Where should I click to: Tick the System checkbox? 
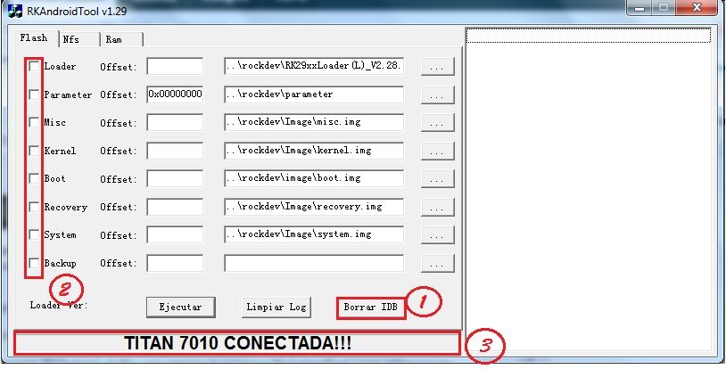click(34, 235)
